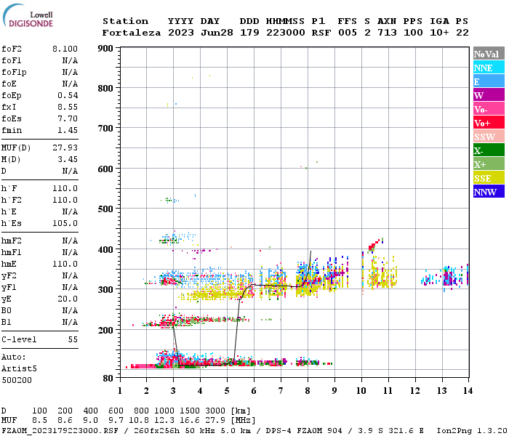Screen dimensions: 509x436
Task: Select the E blue legend swatch
Action: point(489,81)
